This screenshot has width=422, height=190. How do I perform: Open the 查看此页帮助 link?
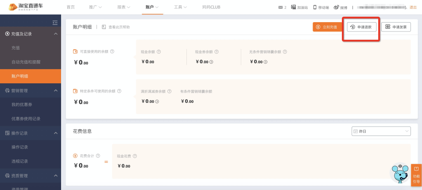pyautogui.click(x=119, y=27)
